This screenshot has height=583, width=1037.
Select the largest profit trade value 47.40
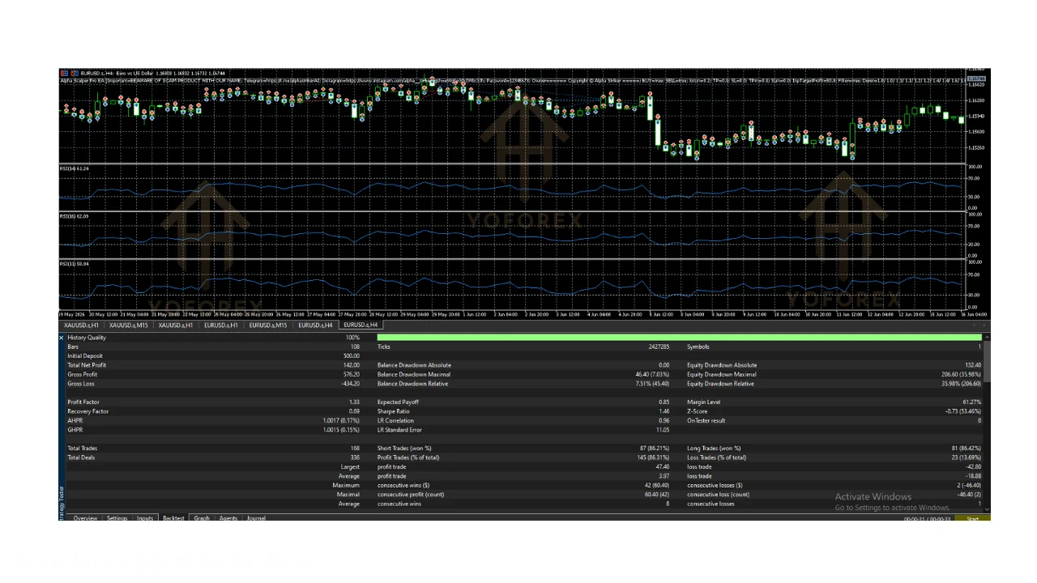(x=662, y=467)
